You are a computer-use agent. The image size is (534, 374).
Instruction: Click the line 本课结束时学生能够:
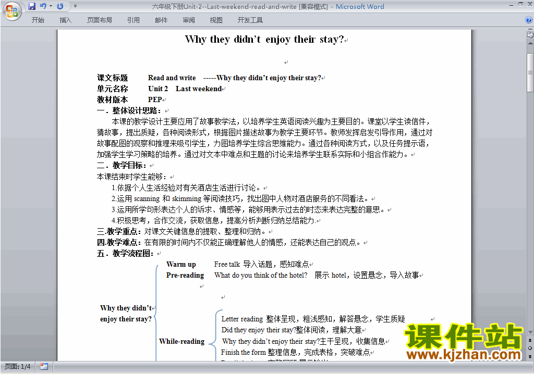point(132,177)
